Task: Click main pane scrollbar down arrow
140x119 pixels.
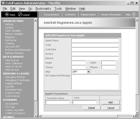Action: pyautogui.click(x=137, y=113)
